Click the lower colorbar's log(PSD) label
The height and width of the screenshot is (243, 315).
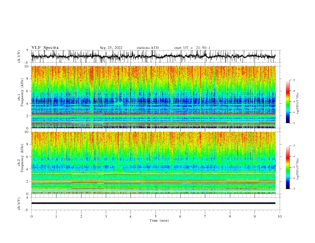(297, 169)
